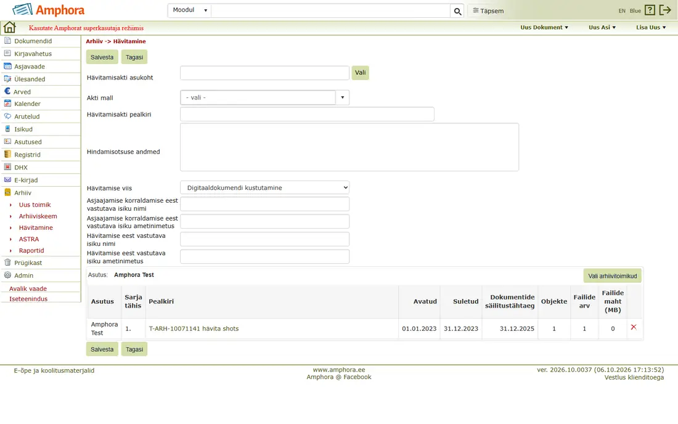
Task: Go to the home page icon
Action: click(x=9, y=27)
